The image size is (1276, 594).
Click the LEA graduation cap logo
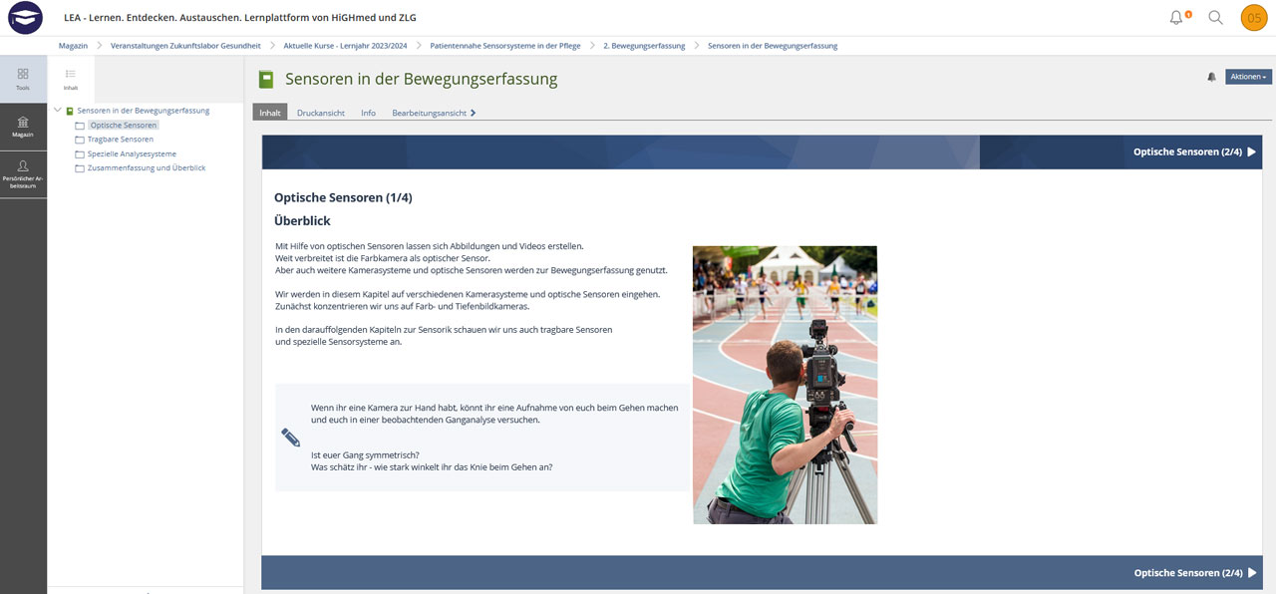pyautogui.click(x=25, y=18)
